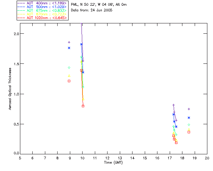The width and height of the screenshot is (213, 171).
Task: Click the AOT 870nm legend entry
Action: [42, 14]
